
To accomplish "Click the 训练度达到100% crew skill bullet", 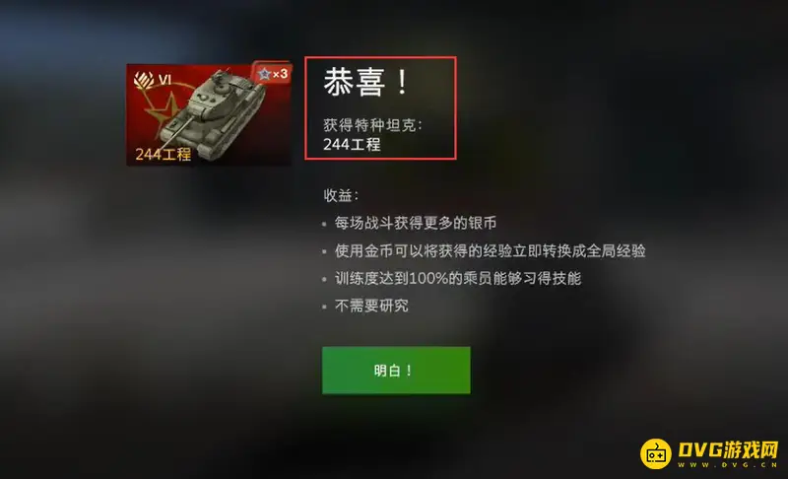I will [x=458, y=278].
